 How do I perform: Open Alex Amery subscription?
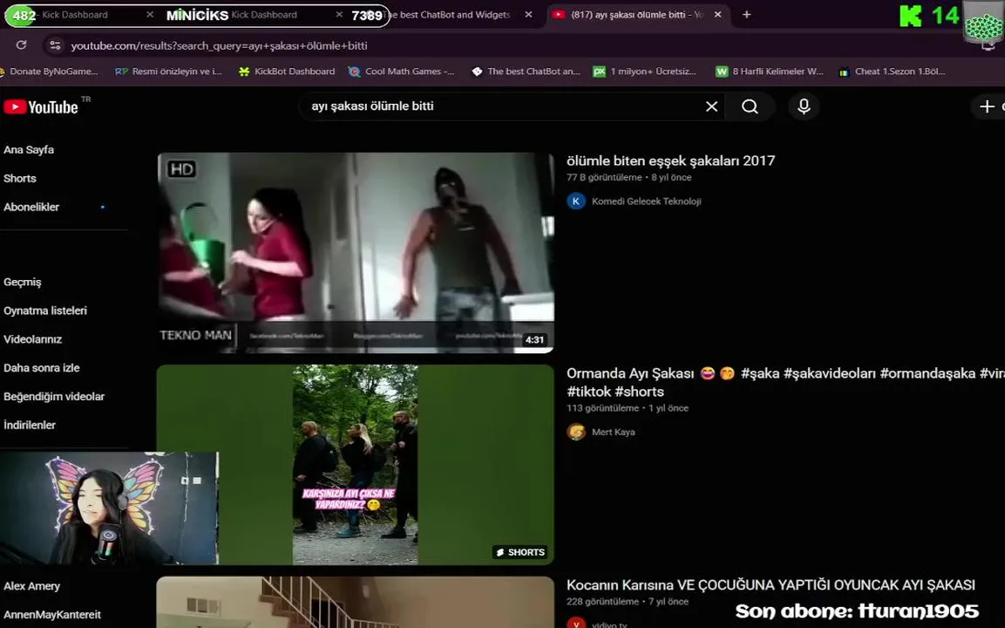coord(32,585)
